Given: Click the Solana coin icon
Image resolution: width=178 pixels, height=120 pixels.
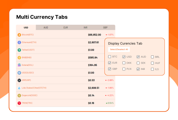Looking at the screenshot, I should pyautogui.click(x=19, y=65).
